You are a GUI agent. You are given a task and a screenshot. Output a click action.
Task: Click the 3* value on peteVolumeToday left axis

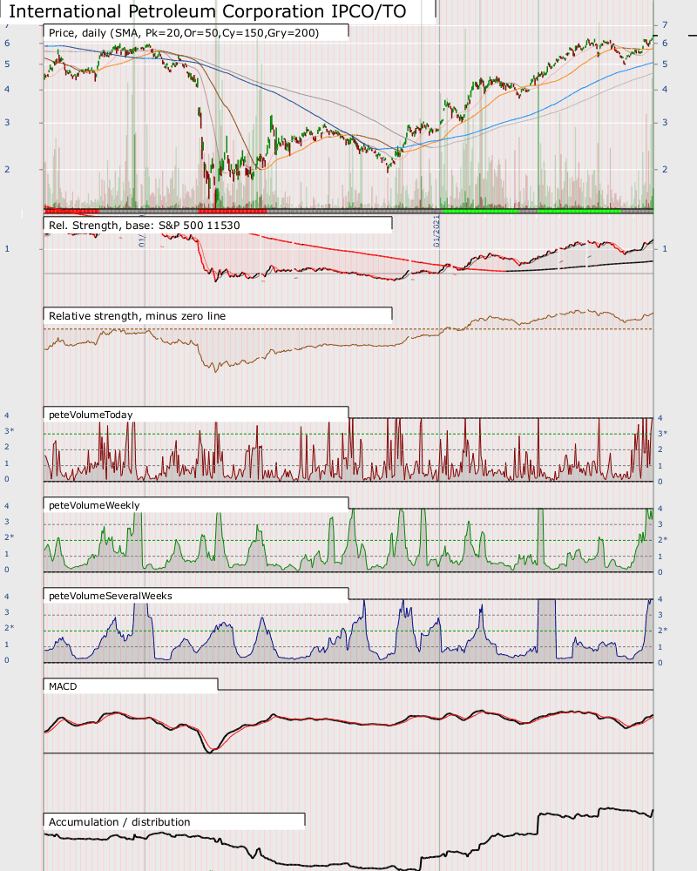point(10,431)
